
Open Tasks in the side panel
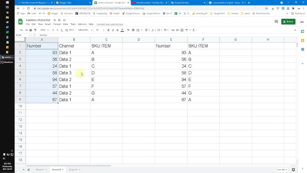pyautogui.click(x=303, y=49)
